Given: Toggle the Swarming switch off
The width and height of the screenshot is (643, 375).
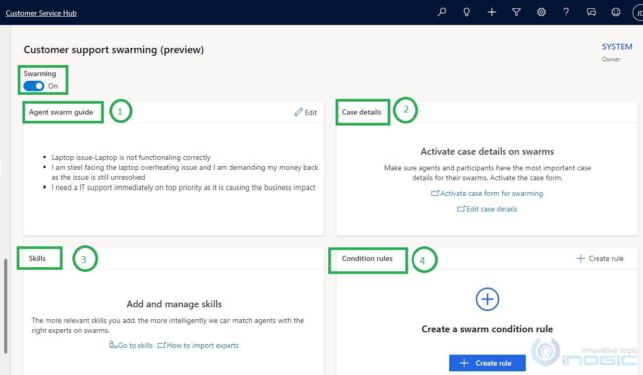Looking at the screenshot, I should [x=34, y=86].
